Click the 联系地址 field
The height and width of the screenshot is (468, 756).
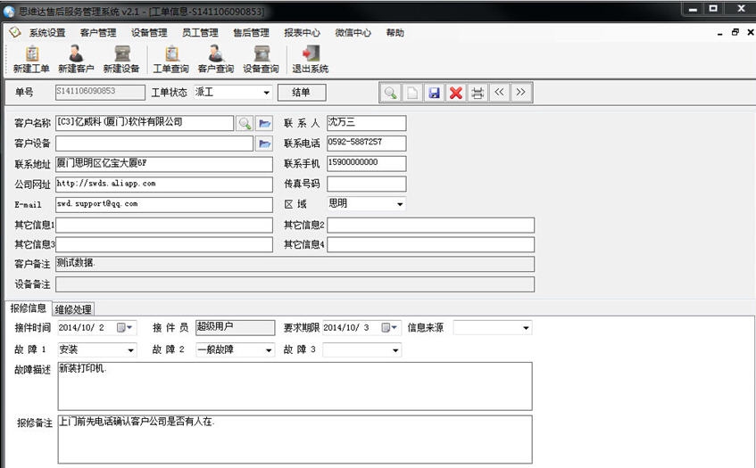(x=164, y=164)
